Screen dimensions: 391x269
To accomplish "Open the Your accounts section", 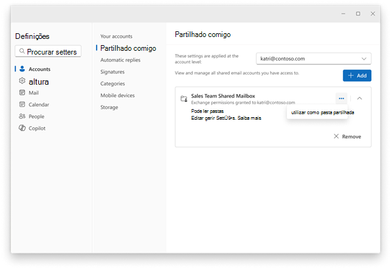I will pos(116,36).
